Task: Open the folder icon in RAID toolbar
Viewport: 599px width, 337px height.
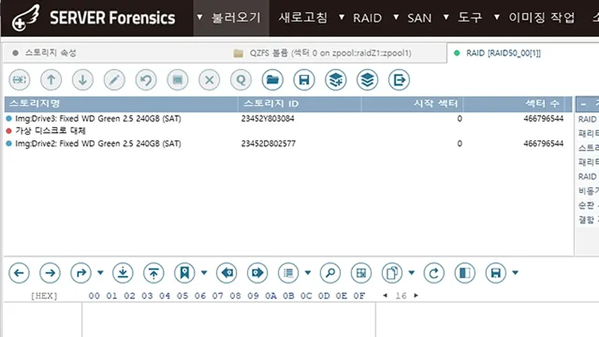Action: click(x=272, y=80)
